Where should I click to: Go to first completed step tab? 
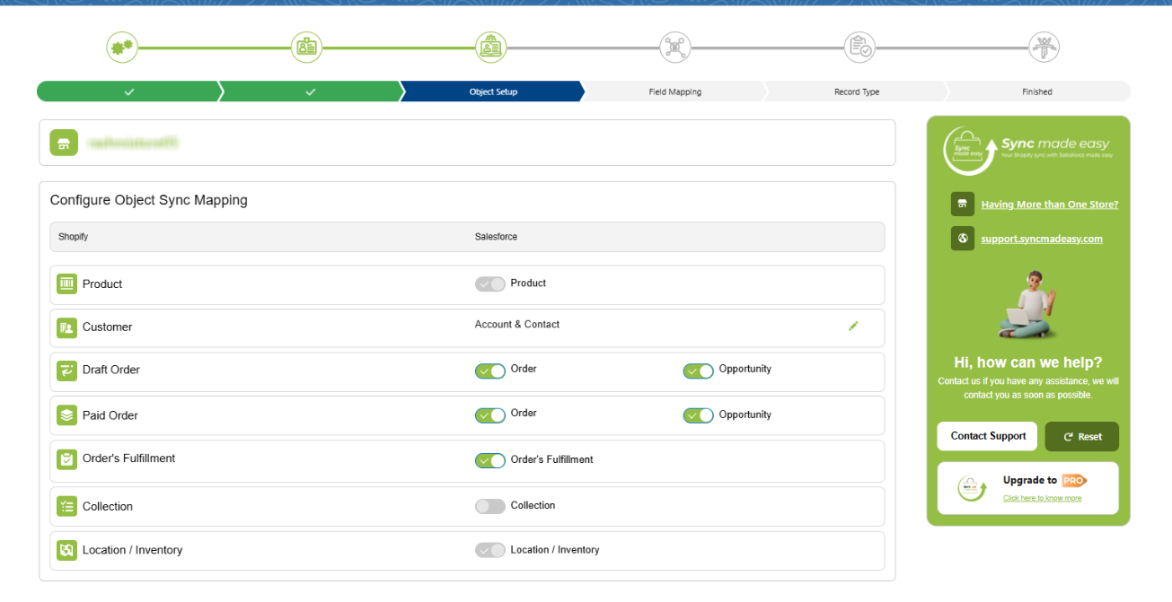click(128, 92)
